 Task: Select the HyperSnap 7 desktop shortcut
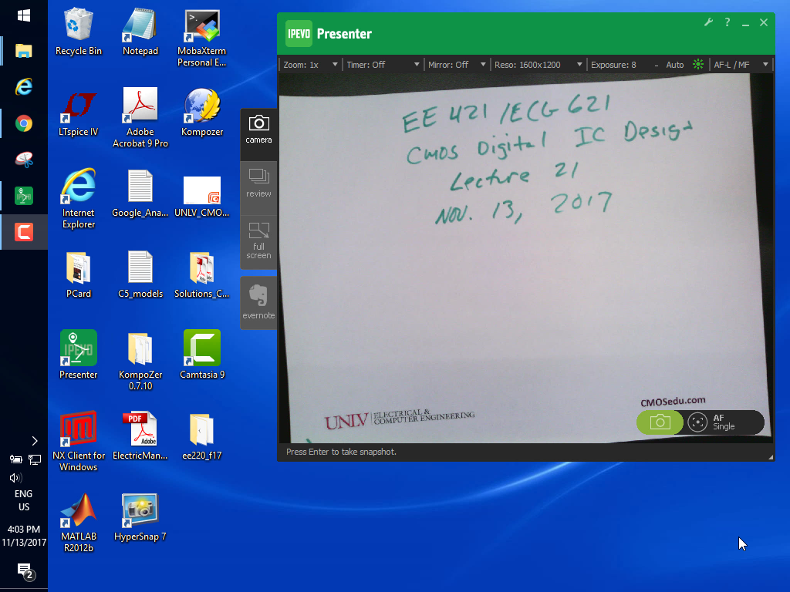(x=140, y=517)
